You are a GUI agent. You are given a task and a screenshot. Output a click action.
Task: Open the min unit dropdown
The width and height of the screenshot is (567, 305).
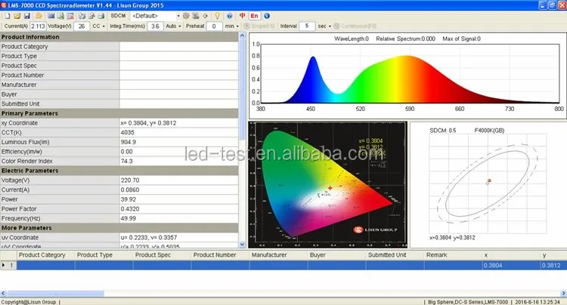click(232, 26)
